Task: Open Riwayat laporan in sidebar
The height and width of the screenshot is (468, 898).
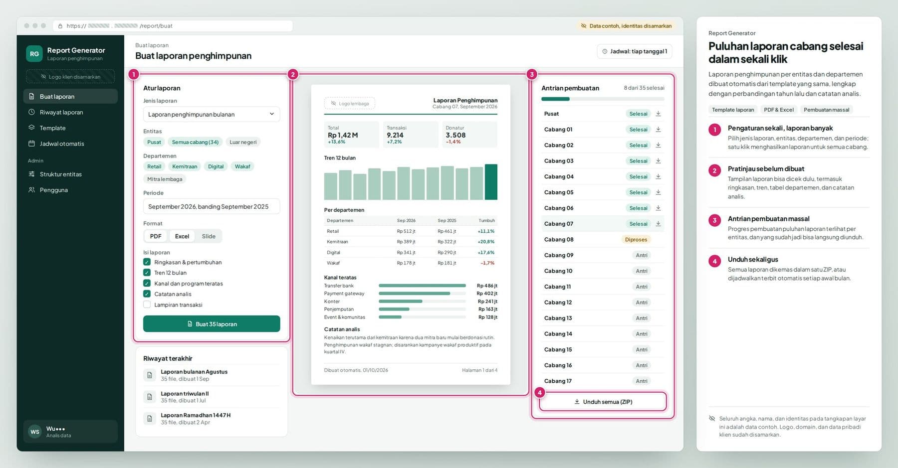Action: point(70,112)
